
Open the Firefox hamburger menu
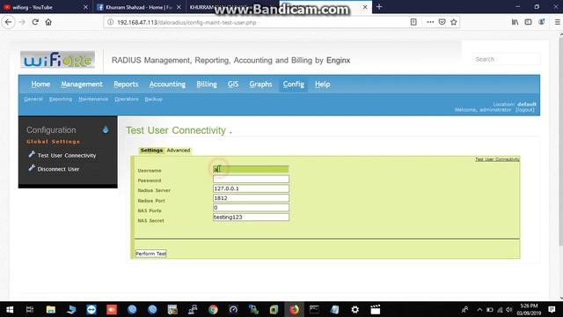(557, 22)
